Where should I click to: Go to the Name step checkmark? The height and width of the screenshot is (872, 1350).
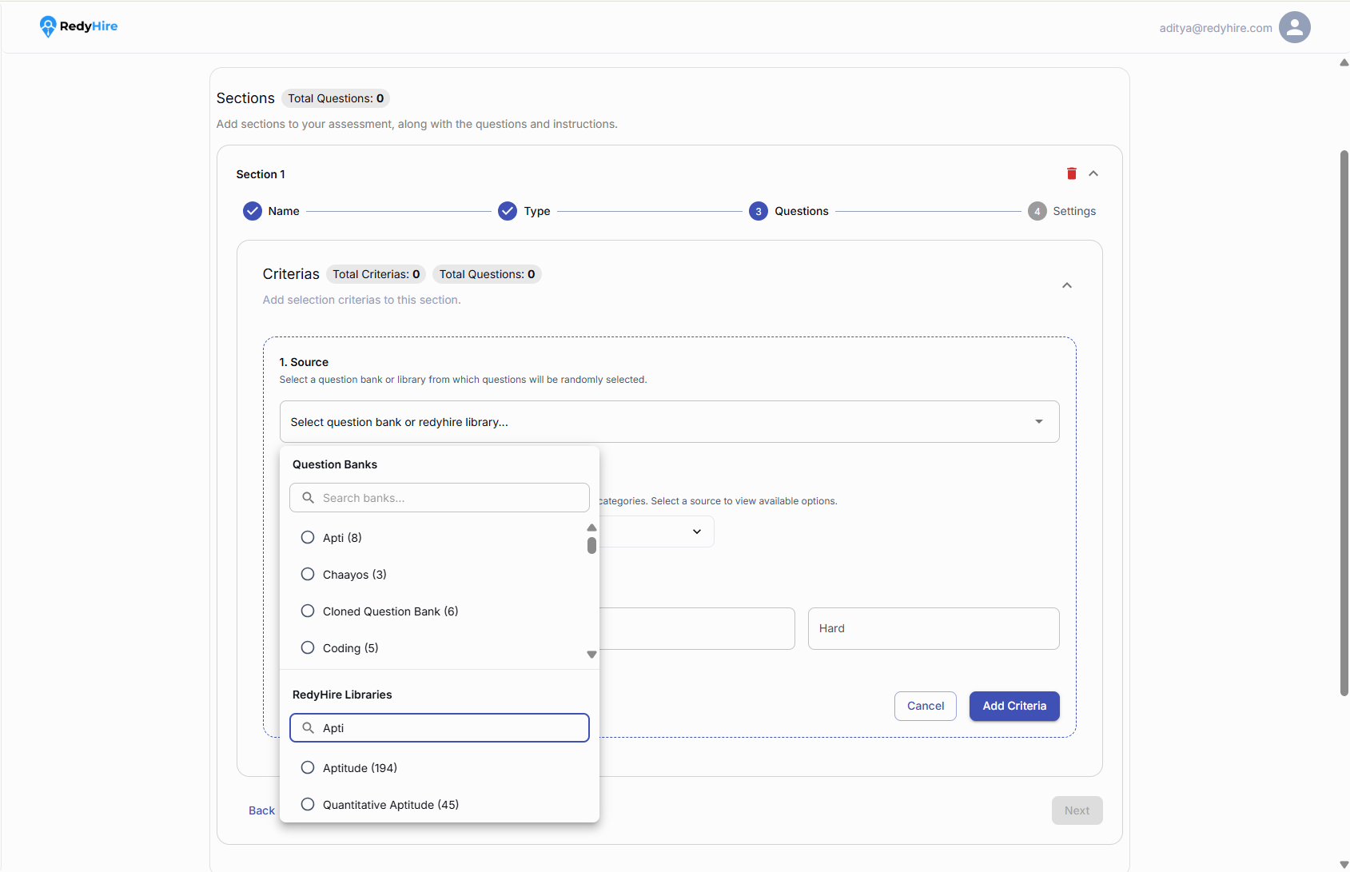[253, 211]
